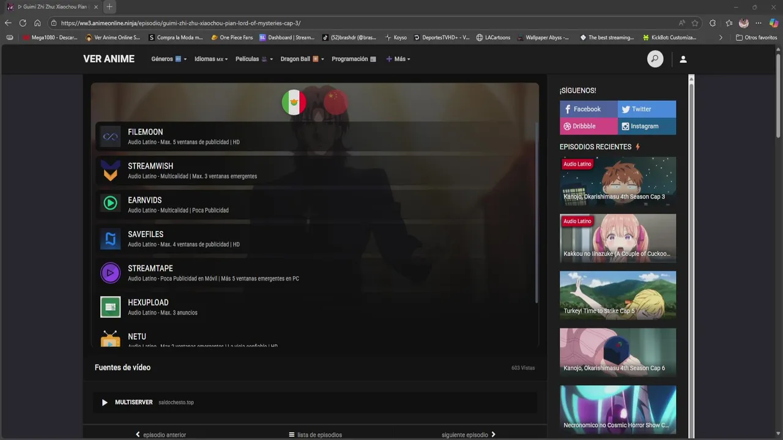Viewport: 783px width, 440px height.
Task: Expand the Dragon Ball dropdown menu
Action: pos(302,59)
